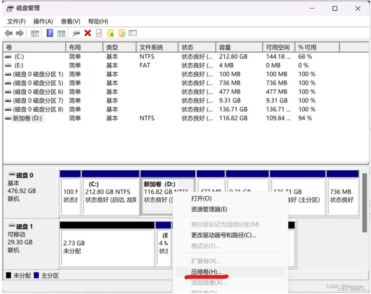This screenshot has height=294, width=371.
Task: Open the 文件(F) menu
Action: tap(16, 22)
